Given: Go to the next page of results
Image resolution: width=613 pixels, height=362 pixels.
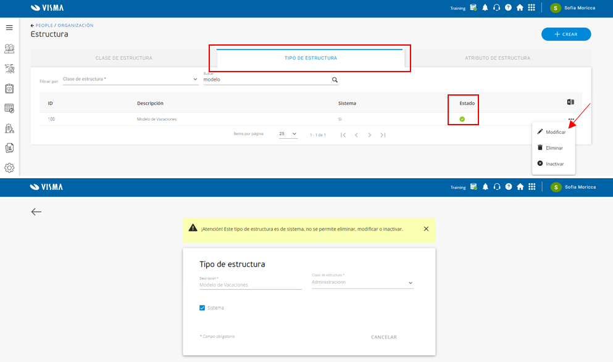Looking at the screenshot, I should pyautogui.click(x=369, y=135).
